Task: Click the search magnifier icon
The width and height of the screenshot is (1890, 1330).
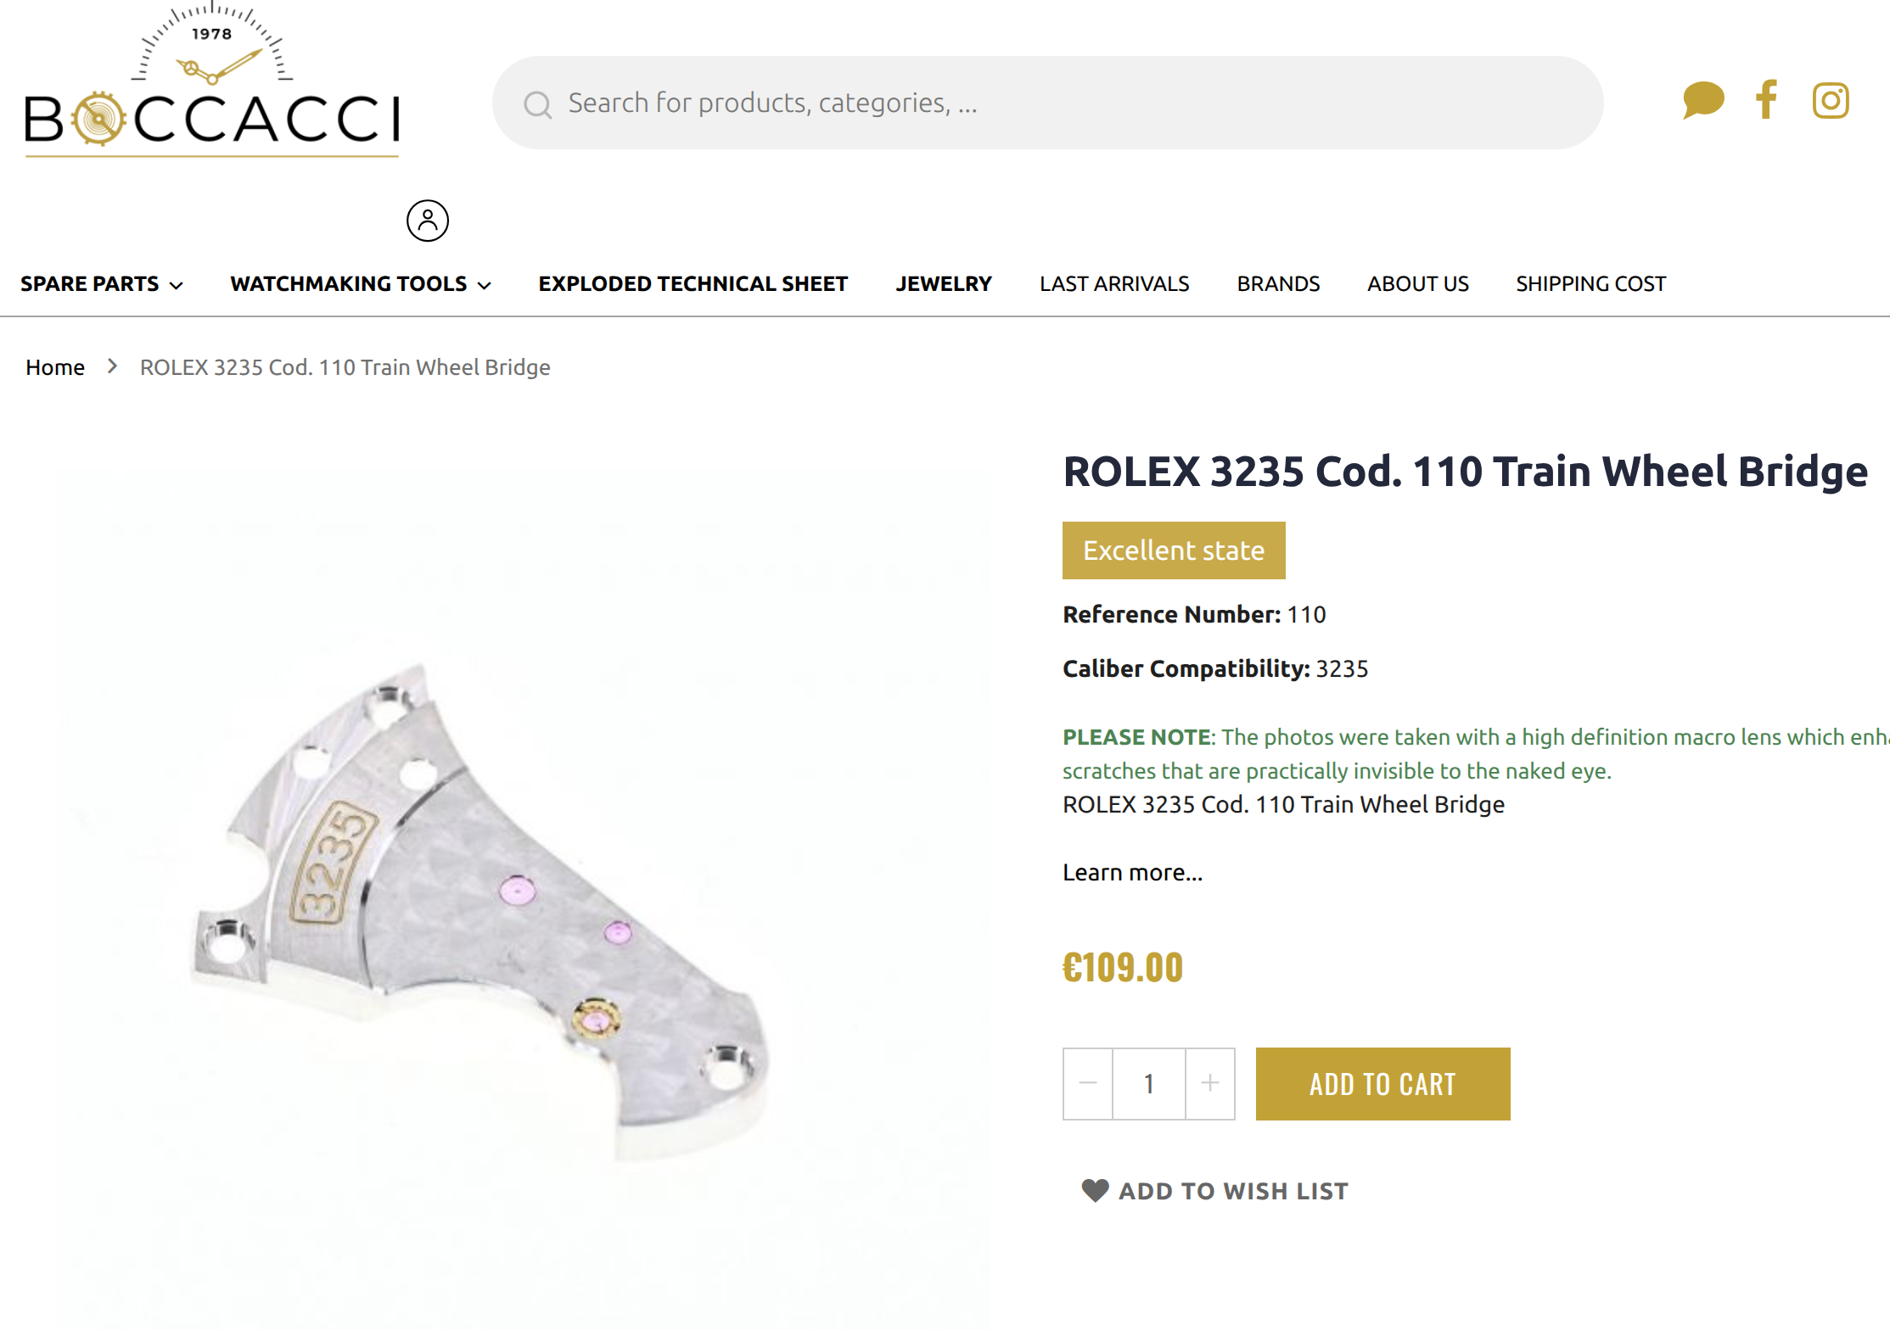Action: tap(537, 104)
